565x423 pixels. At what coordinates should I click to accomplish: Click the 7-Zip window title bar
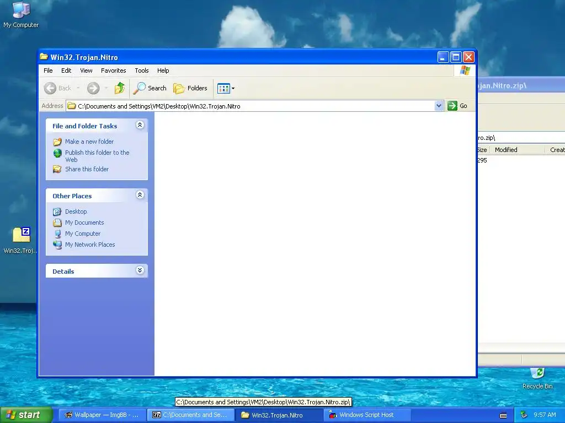[x=521, y=85]
